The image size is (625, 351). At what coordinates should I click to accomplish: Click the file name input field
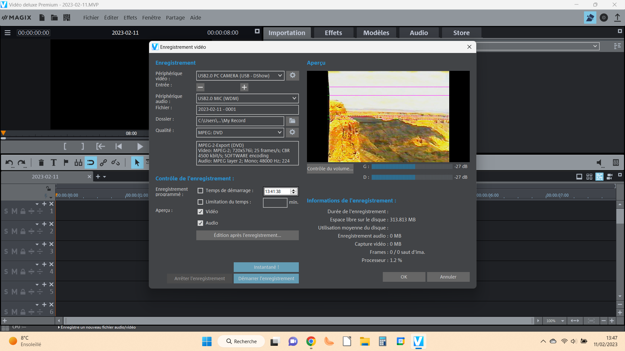247,110
